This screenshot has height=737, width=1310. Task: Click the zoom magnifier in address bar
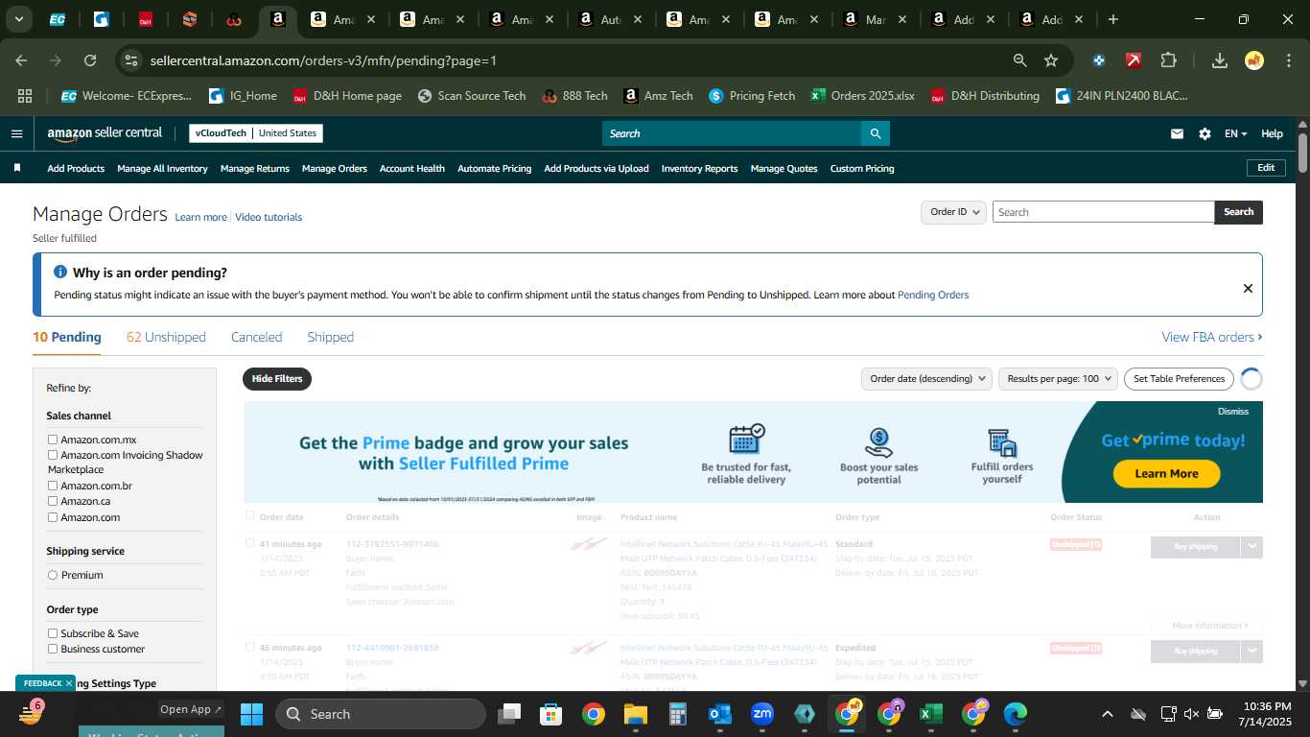point(1020,60)
